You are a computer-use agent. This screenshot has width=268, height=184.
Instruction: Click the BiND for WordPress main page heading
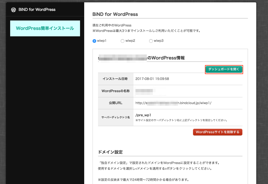pos(115,14)
